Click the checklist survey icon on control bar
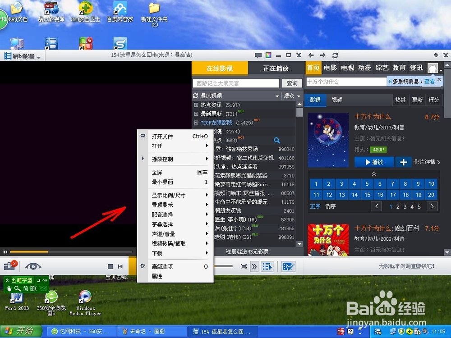This screenshot has width=451, height=338. coord(288,266)
